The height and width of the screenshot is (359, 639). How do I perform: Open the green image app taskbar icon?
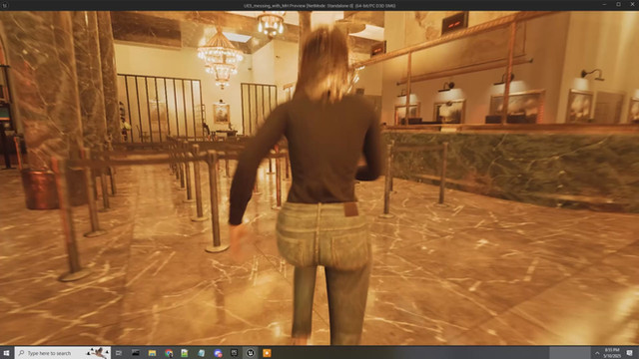click(x=185, y=353)
